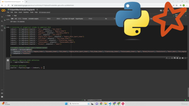Open the Runtime menu
The width and height of the screenshot is (189, 106).
(26, 12)
